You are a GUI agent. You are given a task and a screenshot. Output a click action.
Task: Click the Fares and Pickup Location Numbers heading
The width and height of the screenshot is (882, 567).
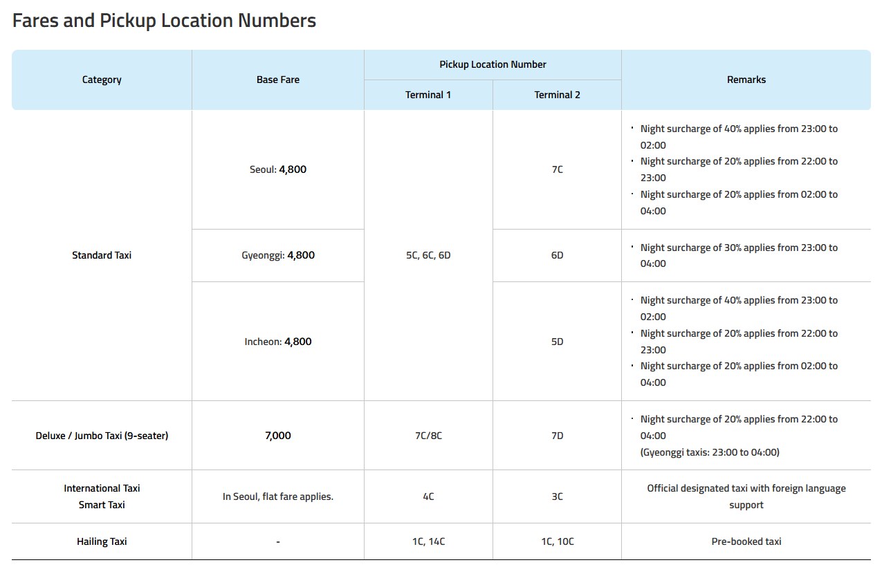point(164,21)
